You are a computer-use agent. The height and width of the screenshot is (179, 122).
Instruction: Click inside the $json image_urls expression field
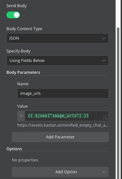[x=64, y=116]
